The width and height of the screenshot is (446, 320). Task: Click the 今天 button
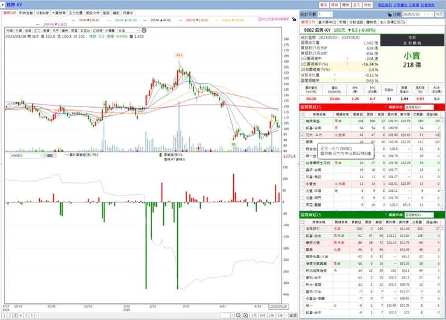pyautogui.click(x=439, y=14)
